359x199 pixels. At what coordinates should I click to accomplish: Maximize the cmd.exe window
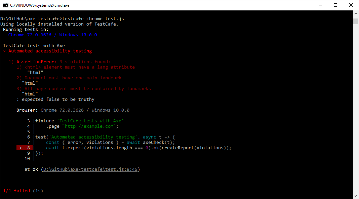pos(335,5)
